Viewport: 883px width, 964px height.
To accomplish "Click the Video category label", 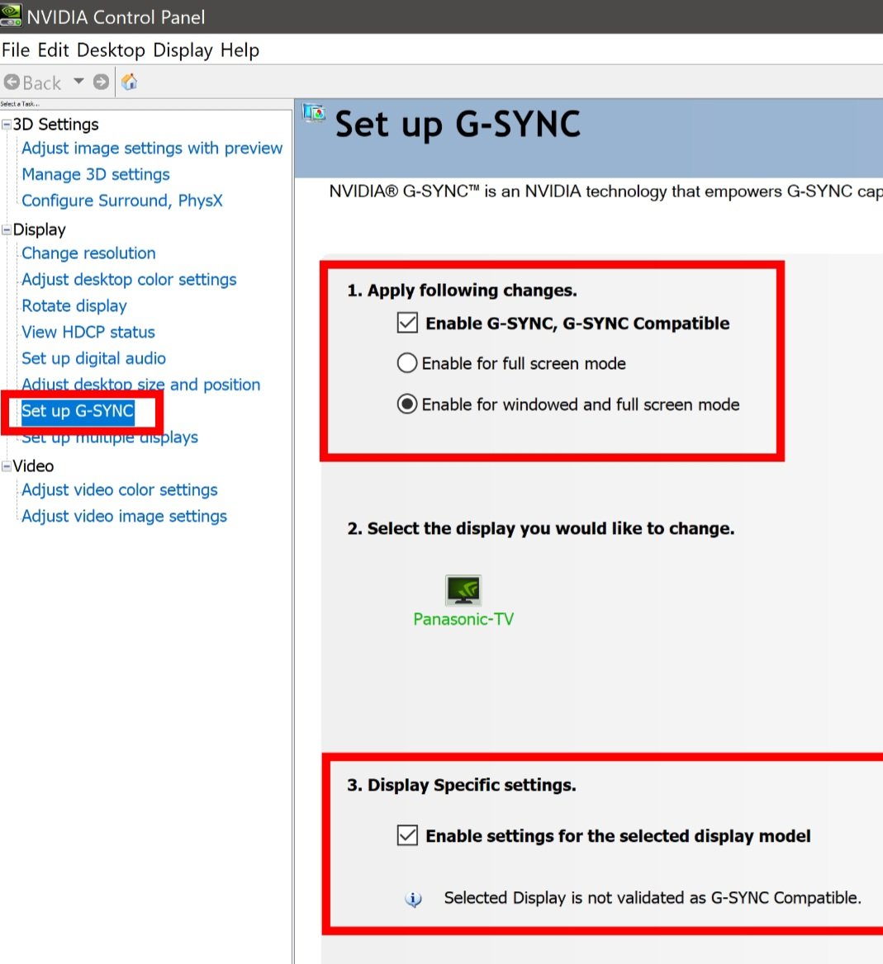I will click(33, 466).
